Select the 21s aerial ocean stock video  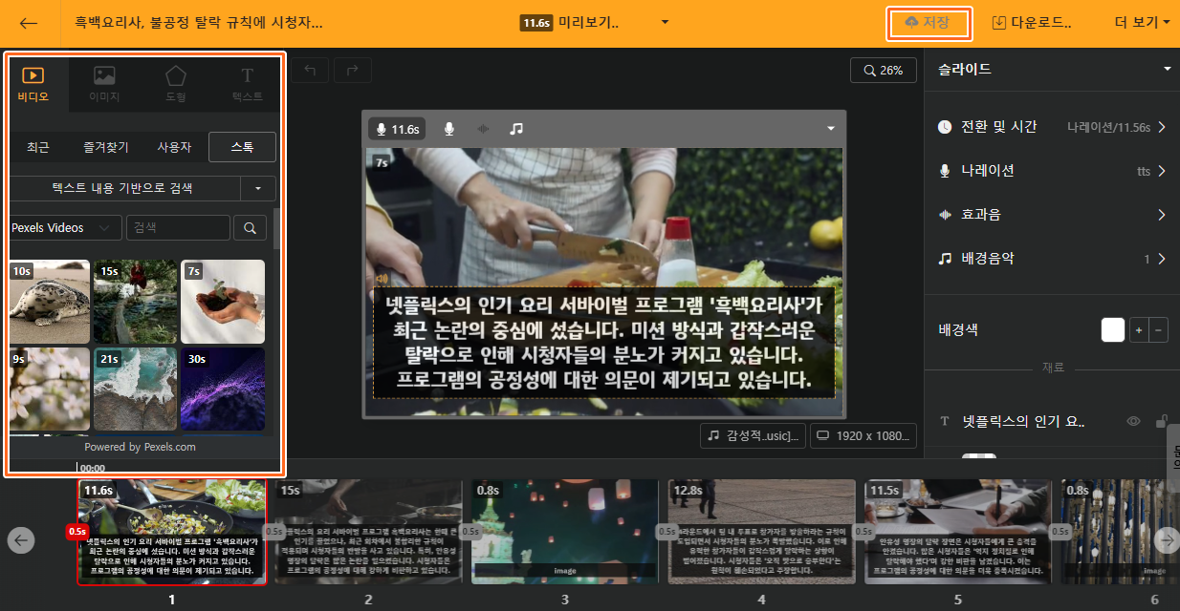pos(135,390)
